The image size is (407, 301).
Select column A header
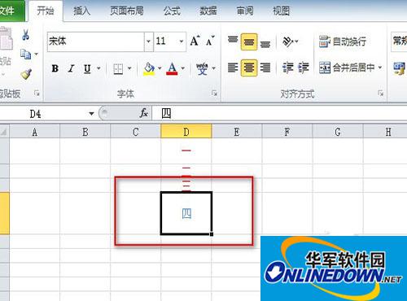(x=35, y=132)
